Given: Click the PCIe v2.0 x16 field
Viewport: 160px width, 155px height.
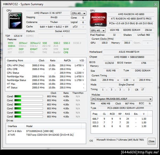Looking at the screenshot, I should pyautogui.click(x=131, y=23).
